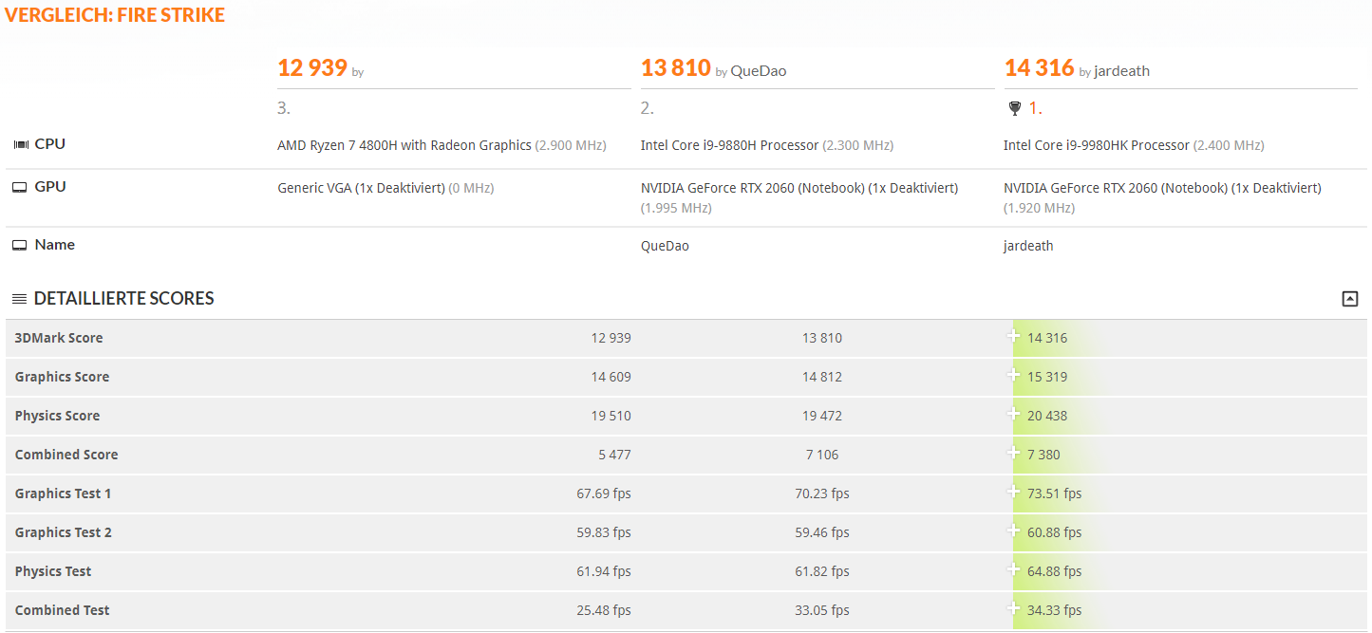Click the 67.69 fps value
The height and width of the screenshot is (633, 1372).
pos(604,493)
